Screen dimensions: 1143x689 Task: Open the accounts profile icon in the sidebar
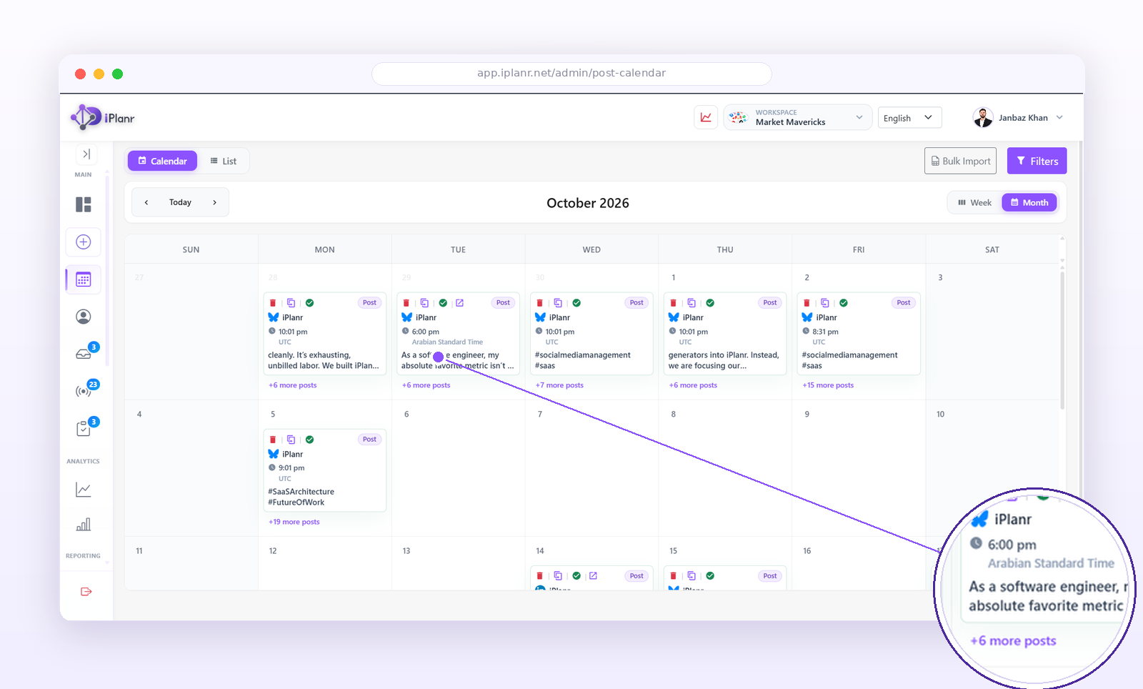[x=84, y=317]
